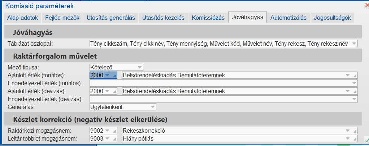
Task: Click corner triangle icon next to 9002 code
Action: pos(115,131)
